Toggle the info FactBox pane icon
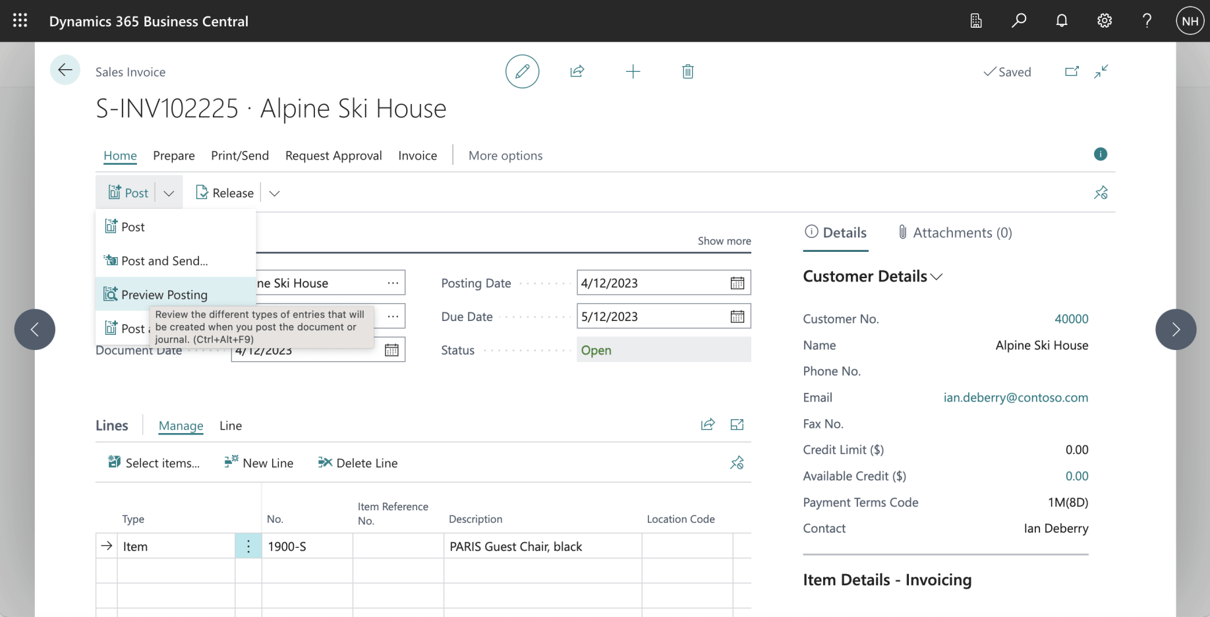 (x=1100, y=154)
